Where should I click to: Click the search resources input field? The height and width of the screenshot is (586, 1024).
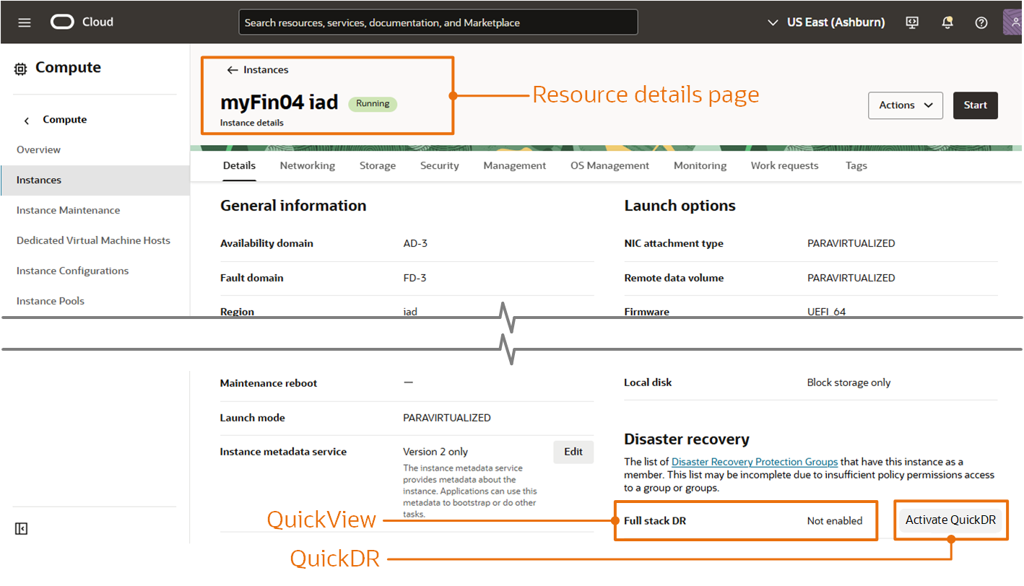pyautogui.click(x=438, y=22)
